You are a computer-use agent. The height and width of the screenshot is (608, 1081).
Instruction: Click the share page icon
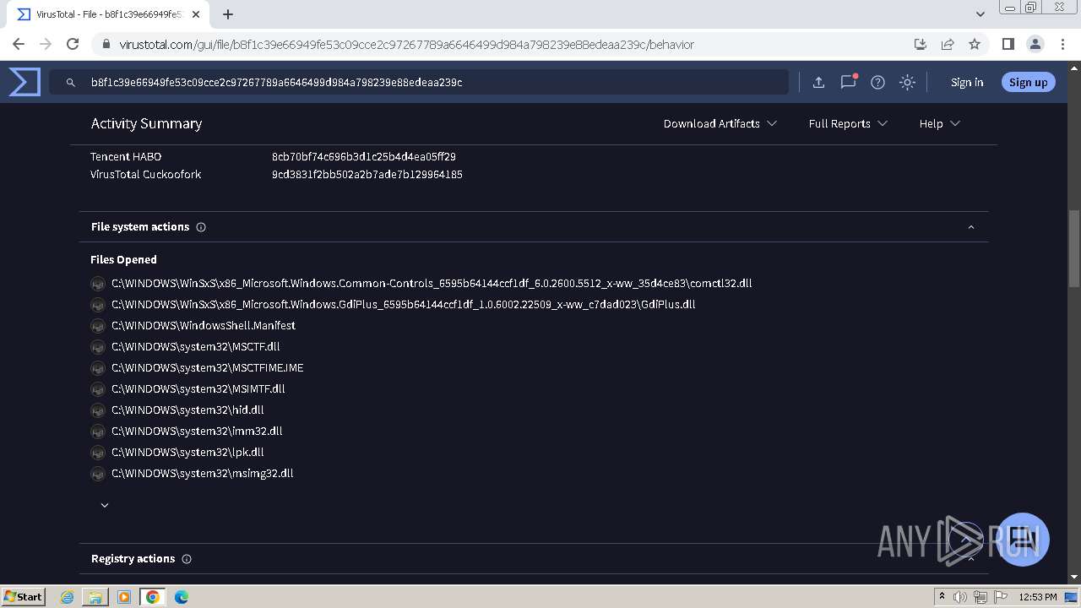948,44
